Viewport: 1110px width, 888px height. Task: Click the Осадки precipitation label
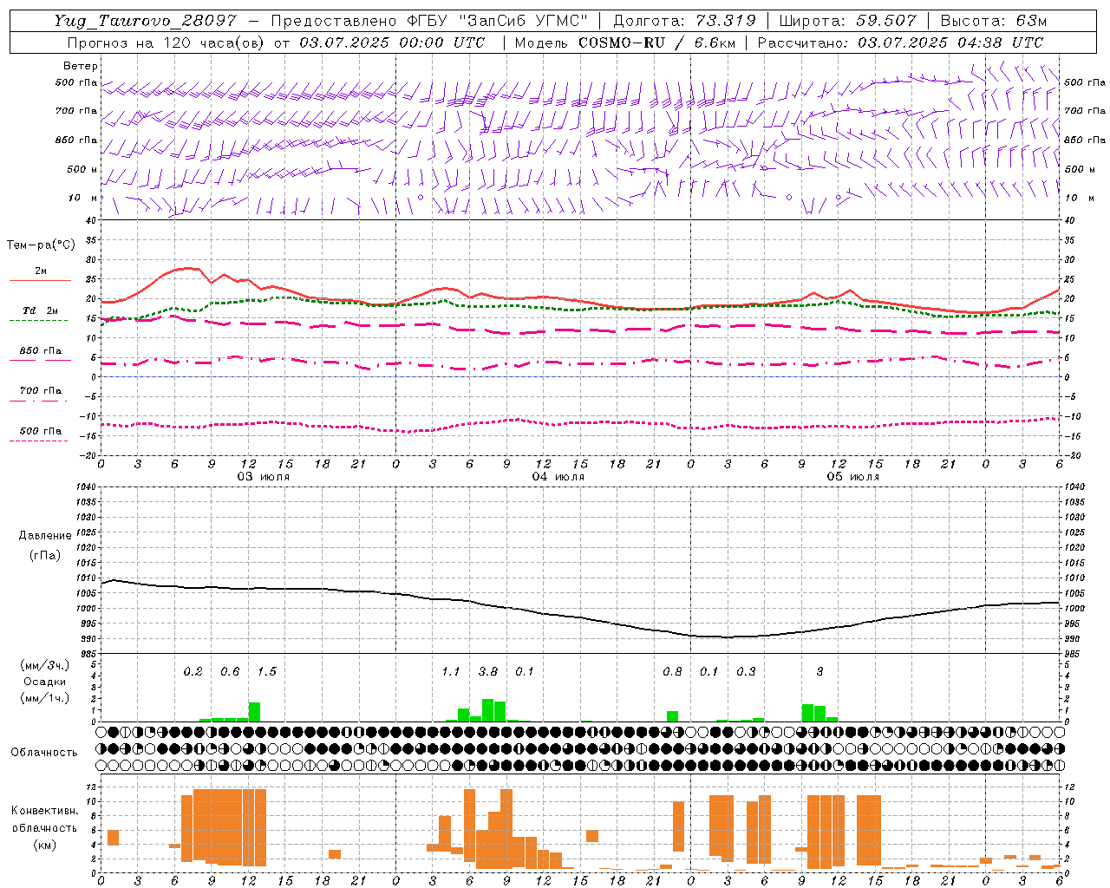(x=45, y=682)
